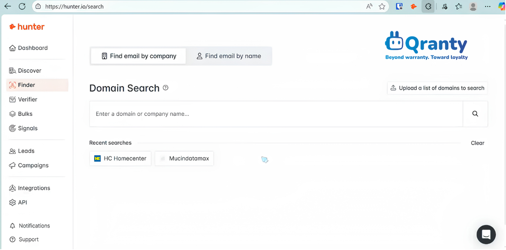Reload the page with the refresh icon
This screenshot has width=506, height=250.
(22, 6)
